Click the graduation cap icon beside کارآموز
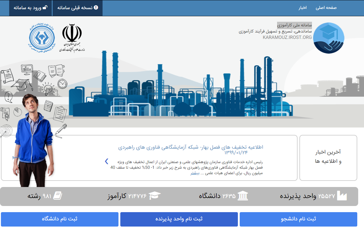This screenshot has height=229, width=364. pyautogui.click(x=155, y=196)
